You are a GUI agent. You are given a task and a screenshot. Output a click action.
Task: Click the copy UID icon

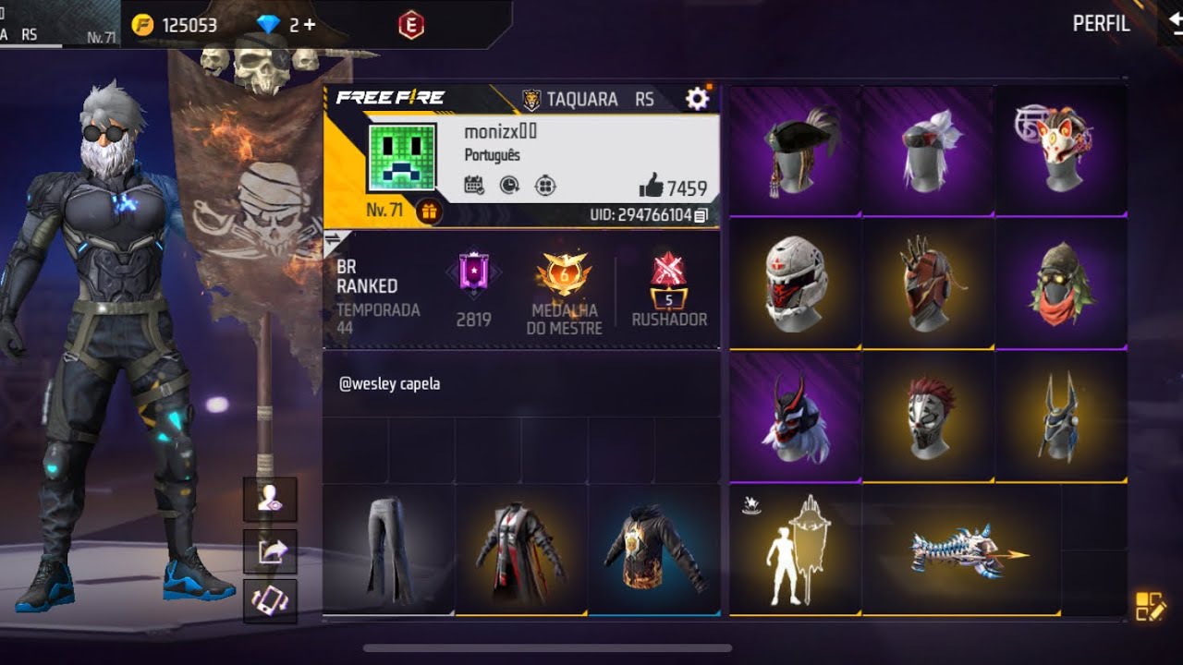(701, 215)
